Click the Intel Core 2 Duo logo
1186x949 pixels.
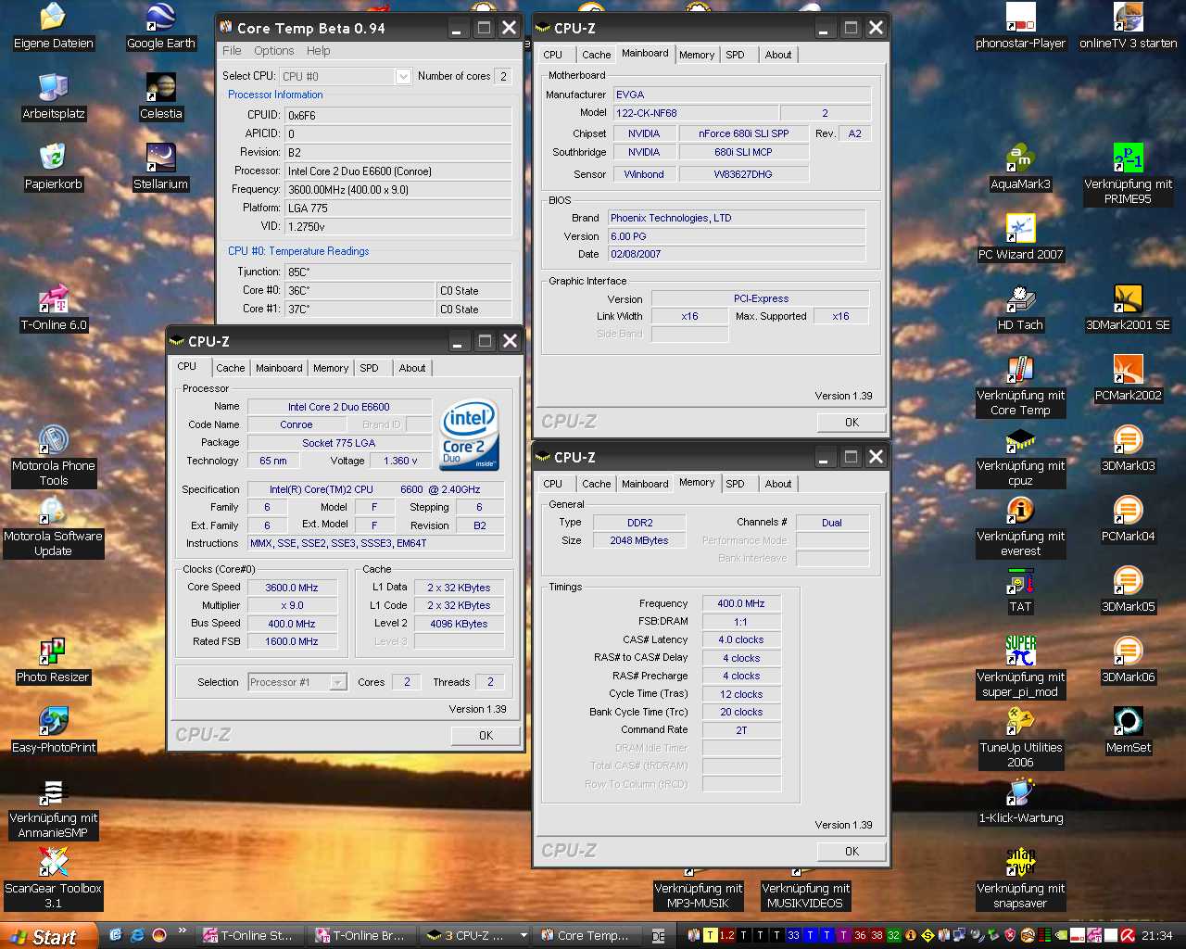coord(470,435)
